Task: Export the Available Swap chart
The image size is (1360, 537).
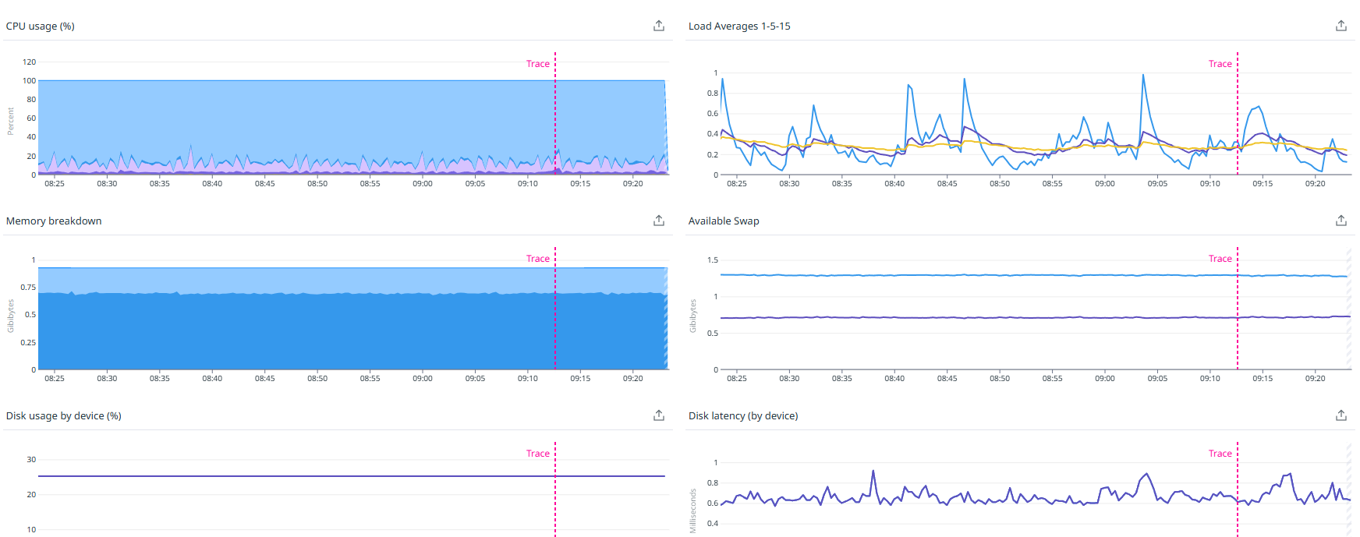Action: tap(1341, 221)
